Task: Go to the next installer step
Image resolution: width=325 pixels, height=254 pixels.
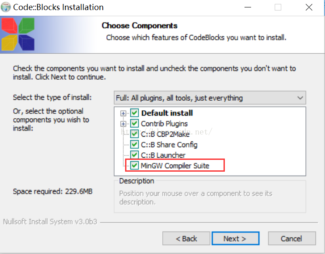Action: click(x=235, y=238)
